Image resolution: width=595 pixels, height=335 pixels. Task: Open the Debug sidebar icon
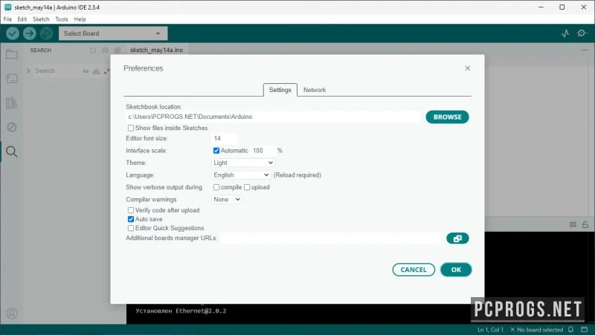pyautogui.click(x=12, y=127)
